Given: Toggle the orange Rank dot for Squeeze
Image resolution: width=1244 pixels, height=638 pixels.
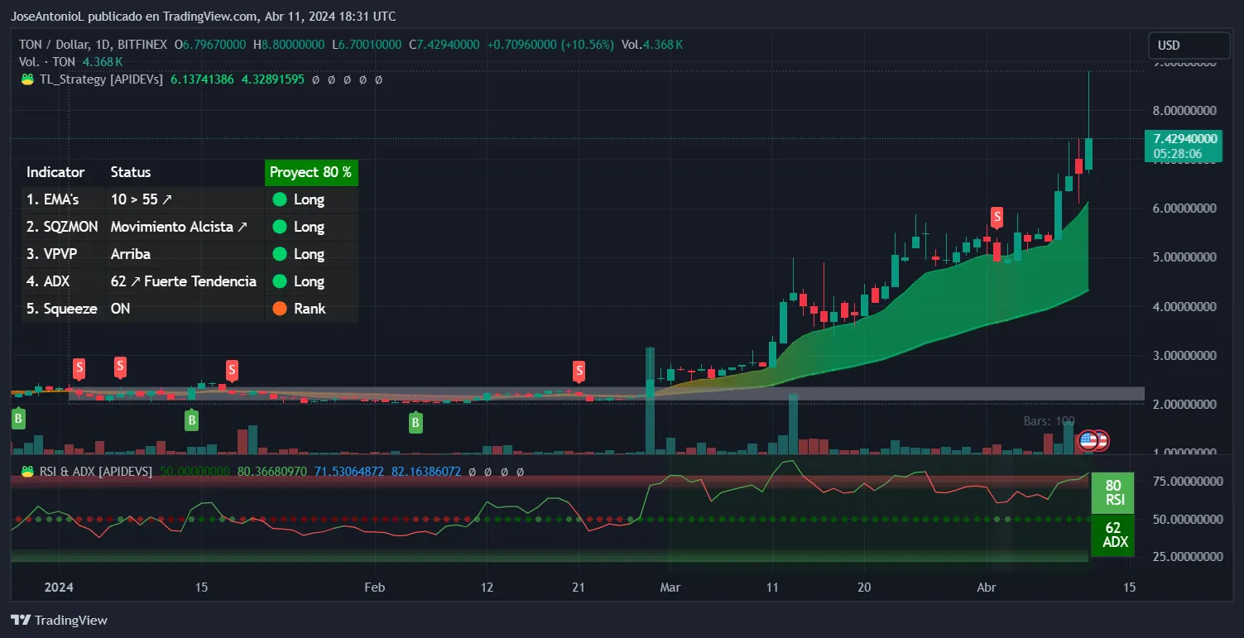Looking at the screenshot, I should (x=281, y=308).
